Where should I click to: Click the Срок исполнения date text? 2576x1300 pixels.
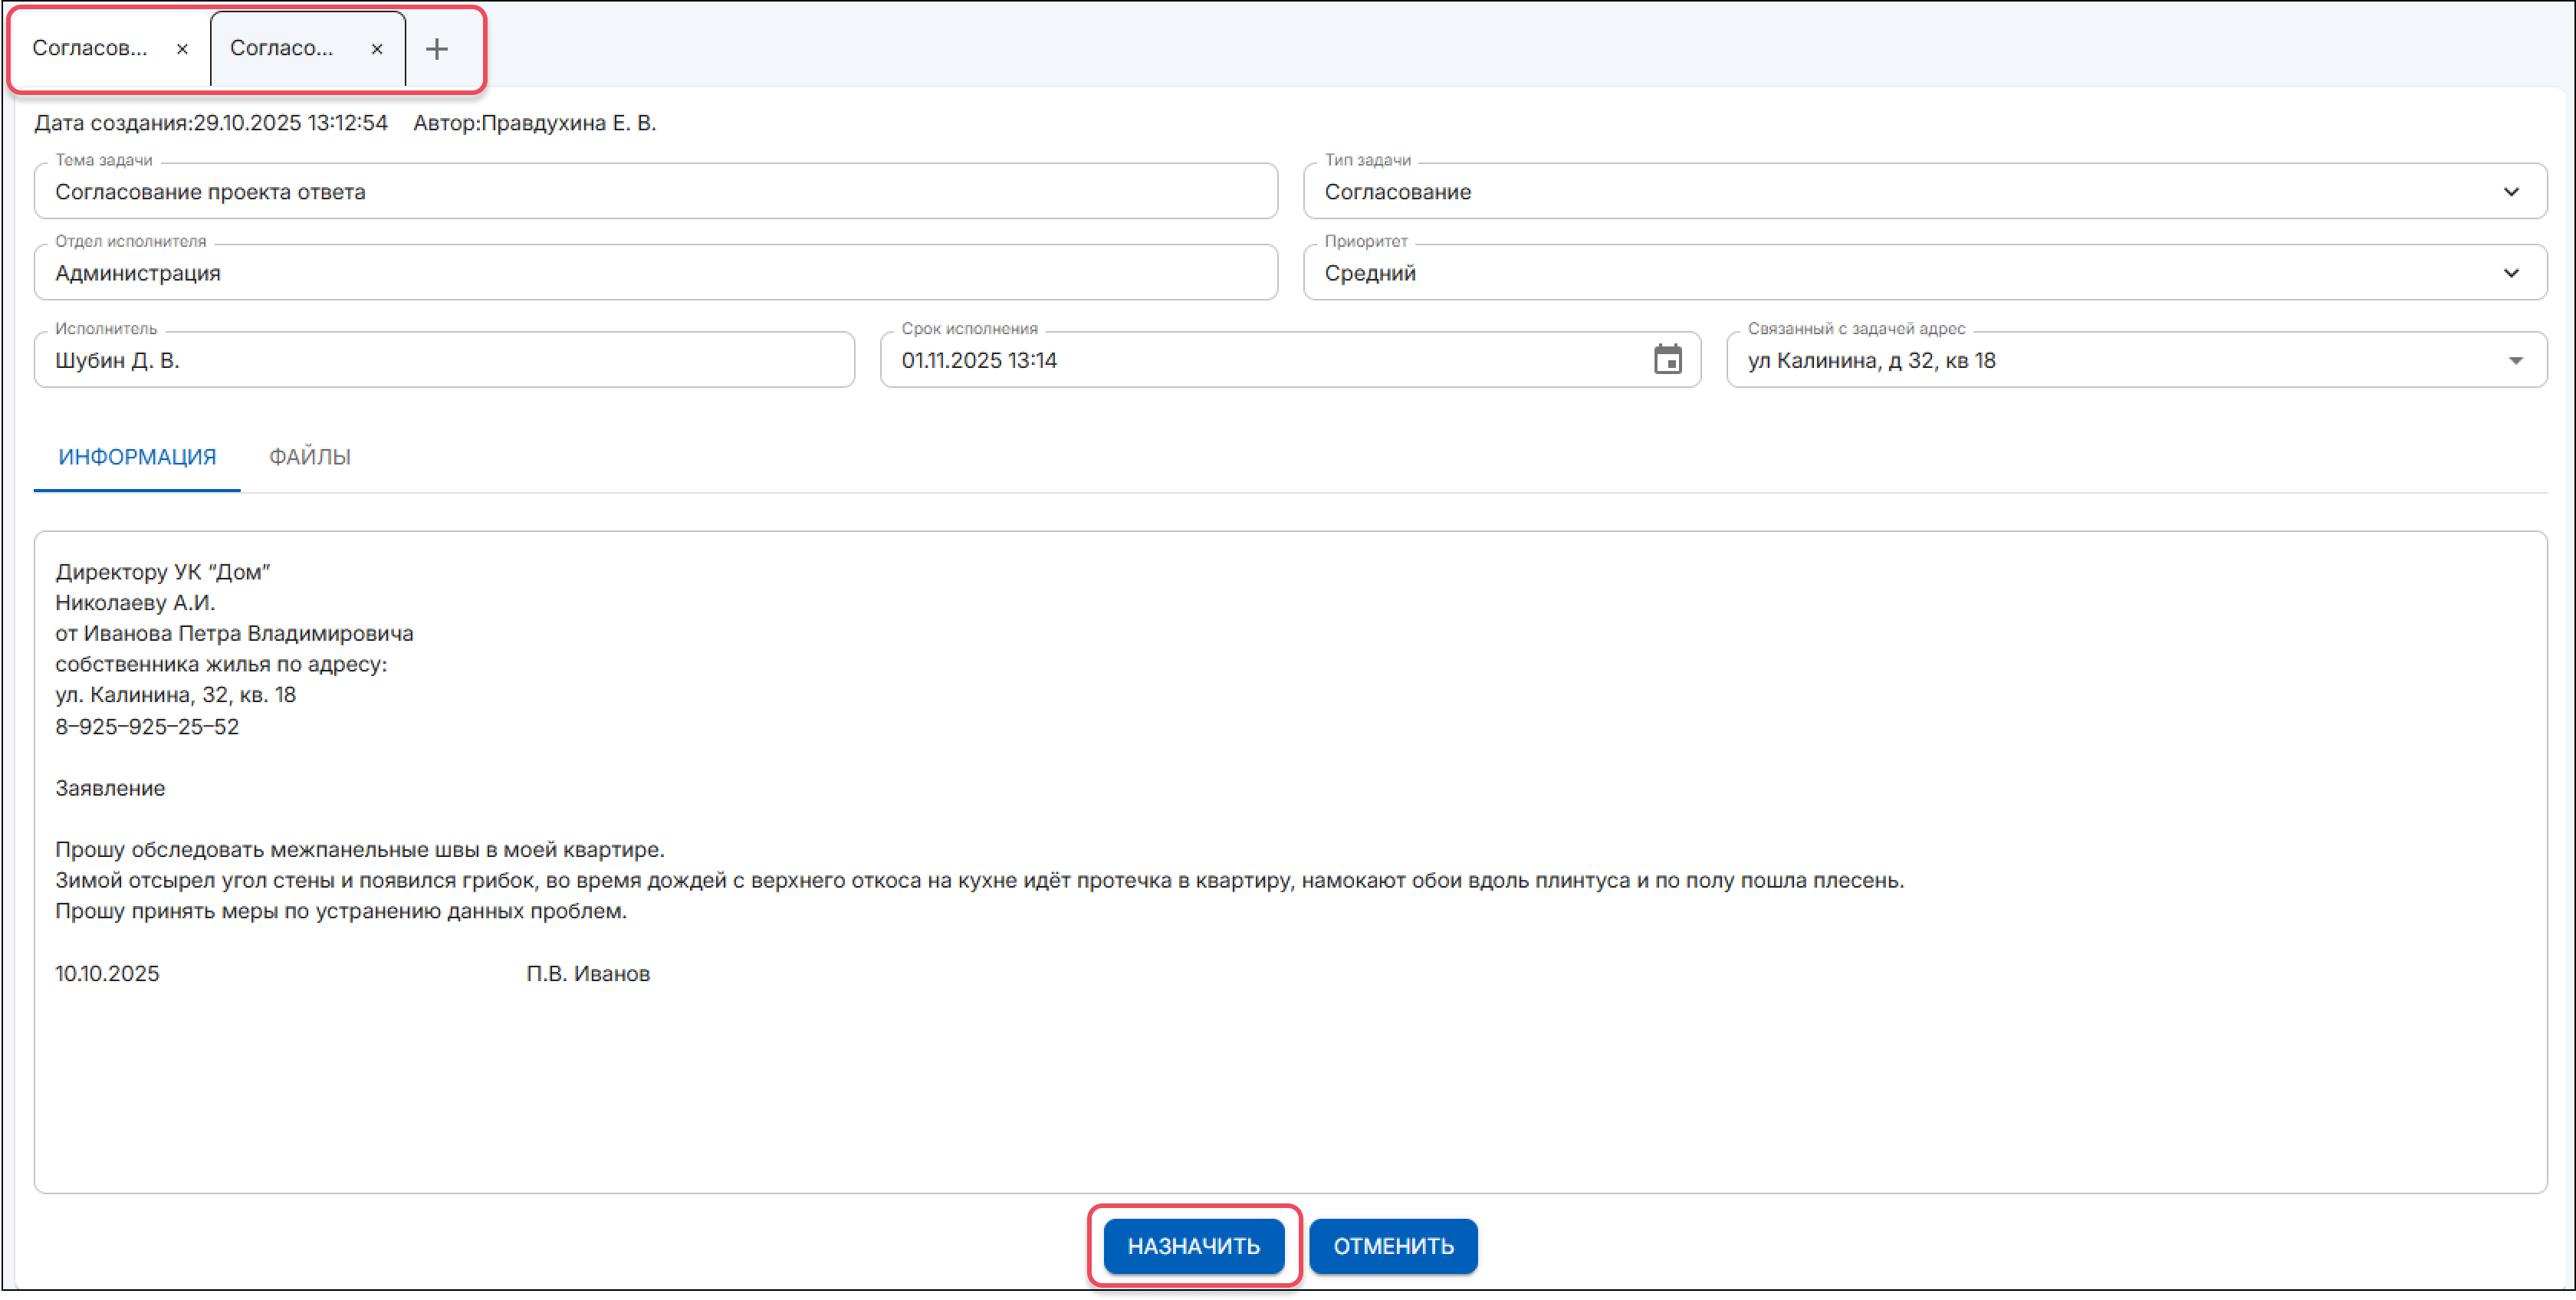pos(979,360)
